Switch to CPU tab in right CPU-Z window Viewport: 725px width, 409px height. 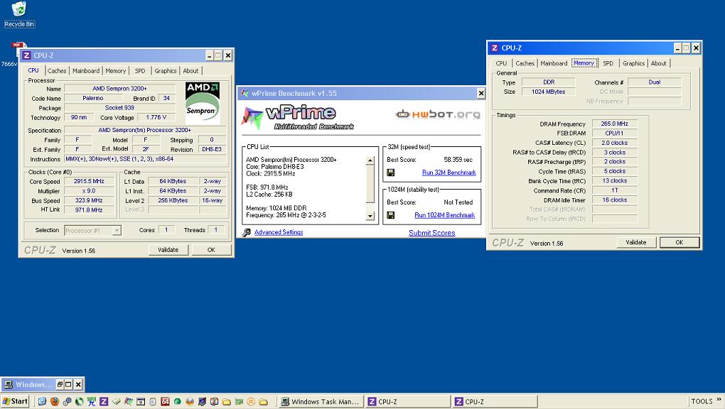coord(501,63)
